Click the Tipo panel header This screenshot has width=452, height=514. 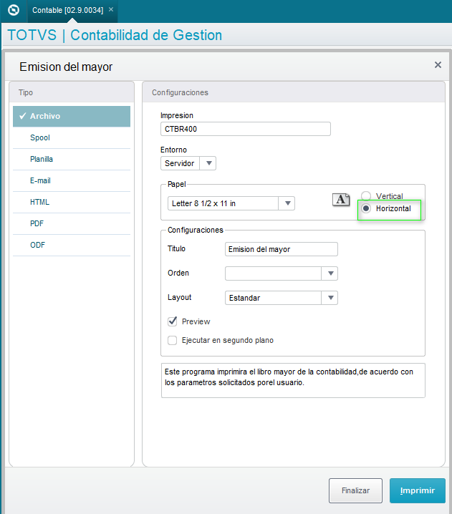click(72, 92)
